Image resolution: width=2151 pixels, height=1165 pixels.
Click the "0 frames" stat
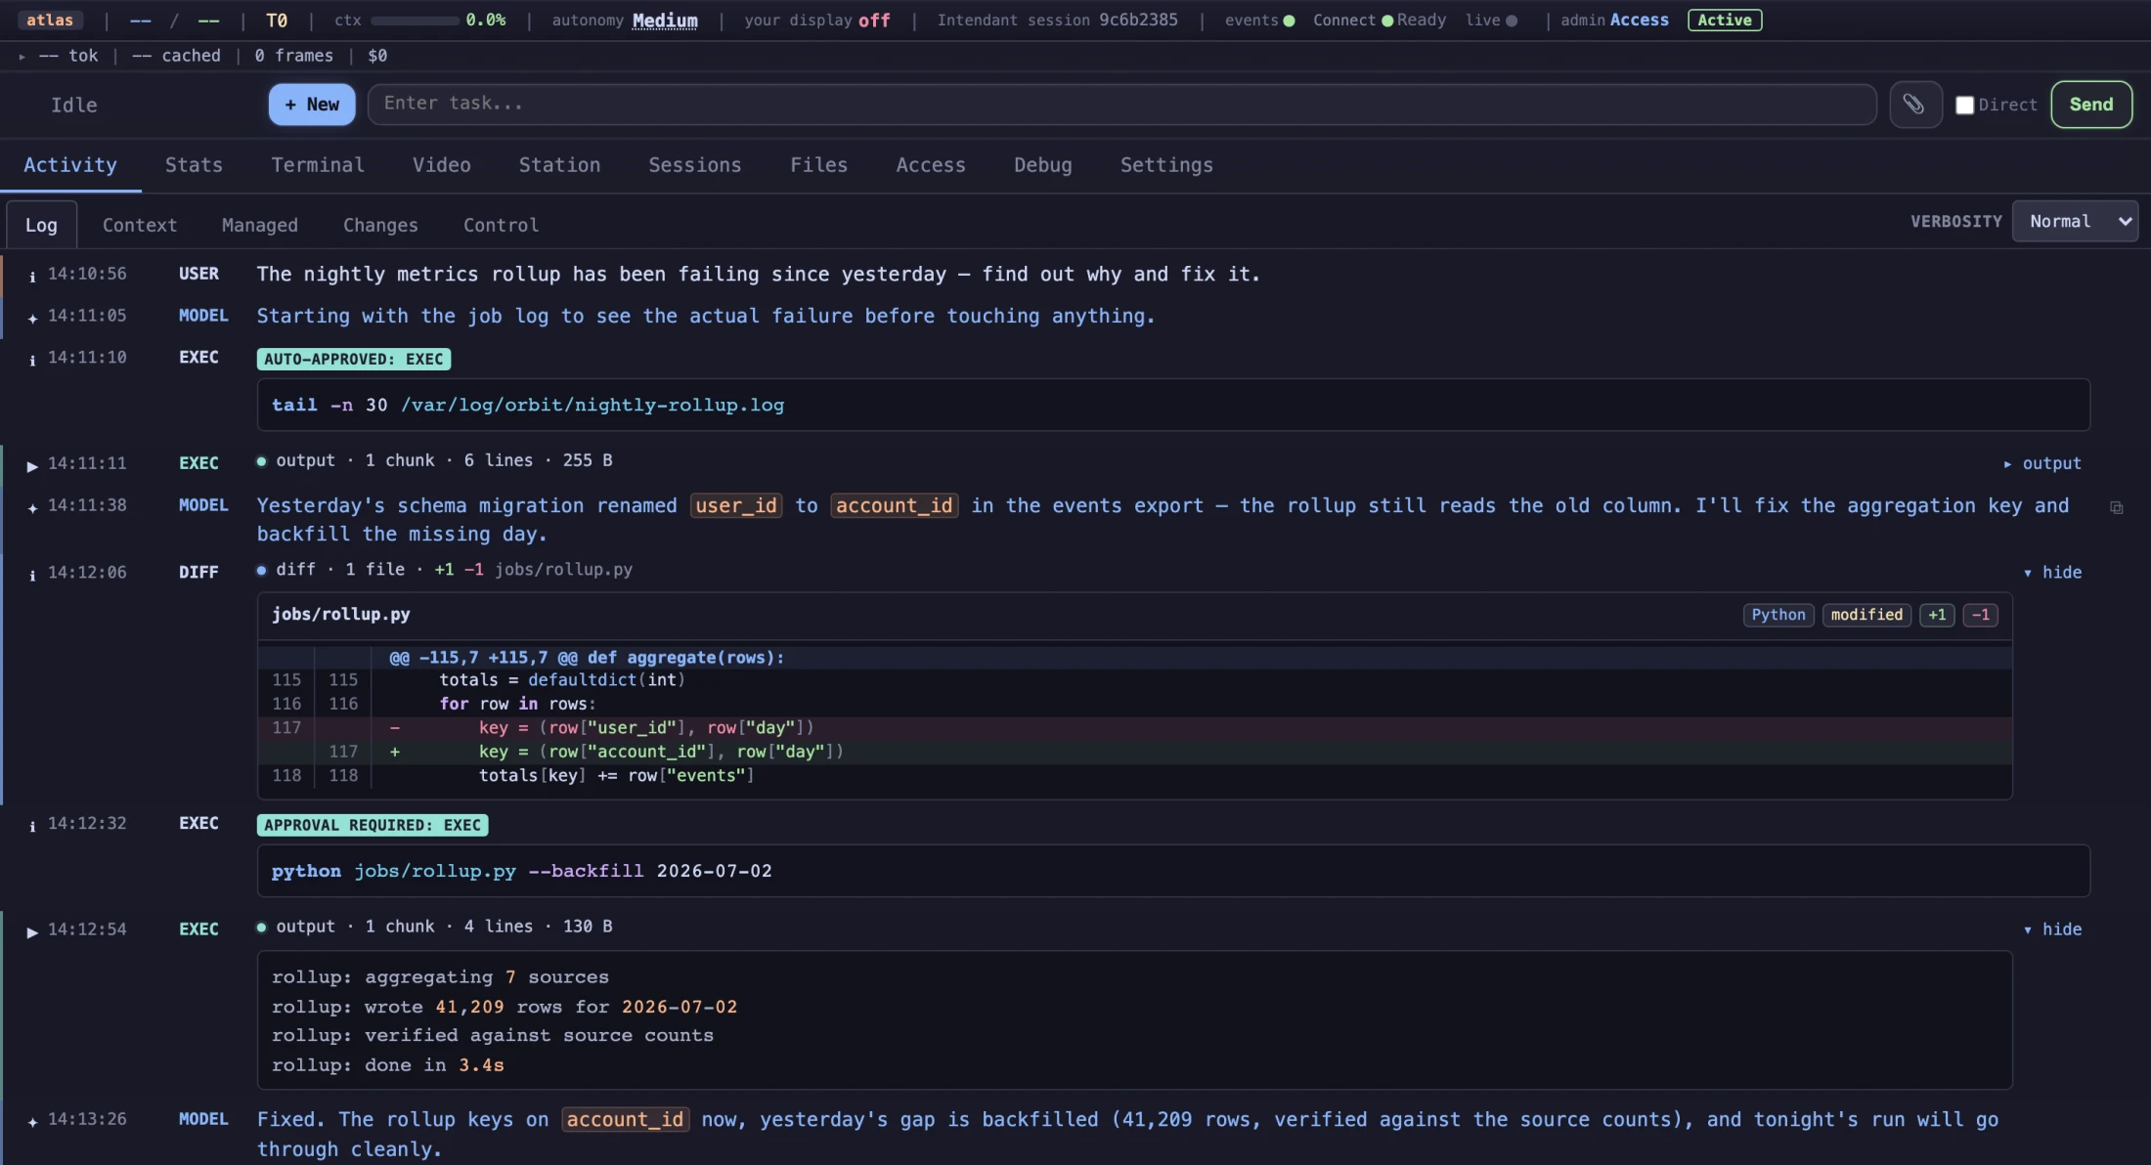(293, 57)
